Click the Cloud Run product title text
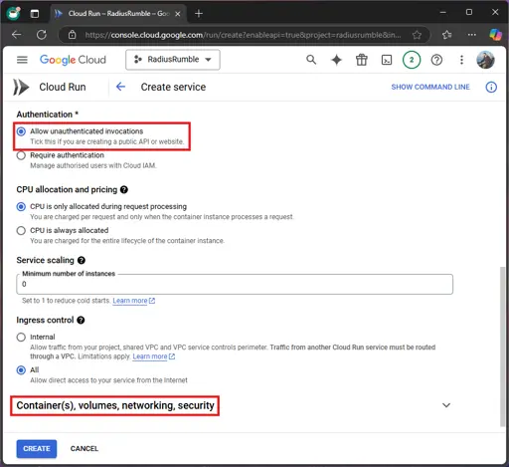Viewport: 509px width, 467px height. [x=63, y=87]
